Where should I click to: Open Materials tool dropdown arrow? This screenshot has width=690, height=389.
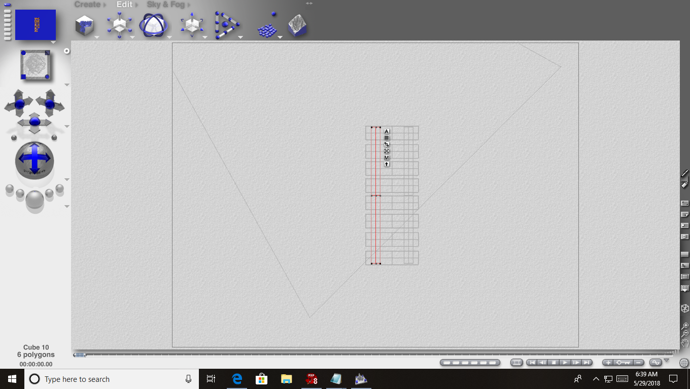click(96, 37)
